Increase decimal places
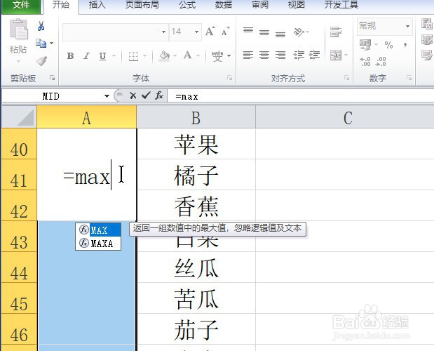This screenshot has height=351, width=434. click(x=365, y=61)
